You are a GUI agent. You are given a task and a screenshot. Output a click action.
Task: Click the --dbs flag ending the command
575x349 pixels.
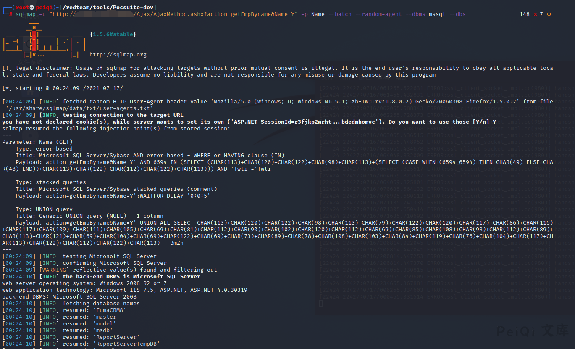(x=457, y=14)
